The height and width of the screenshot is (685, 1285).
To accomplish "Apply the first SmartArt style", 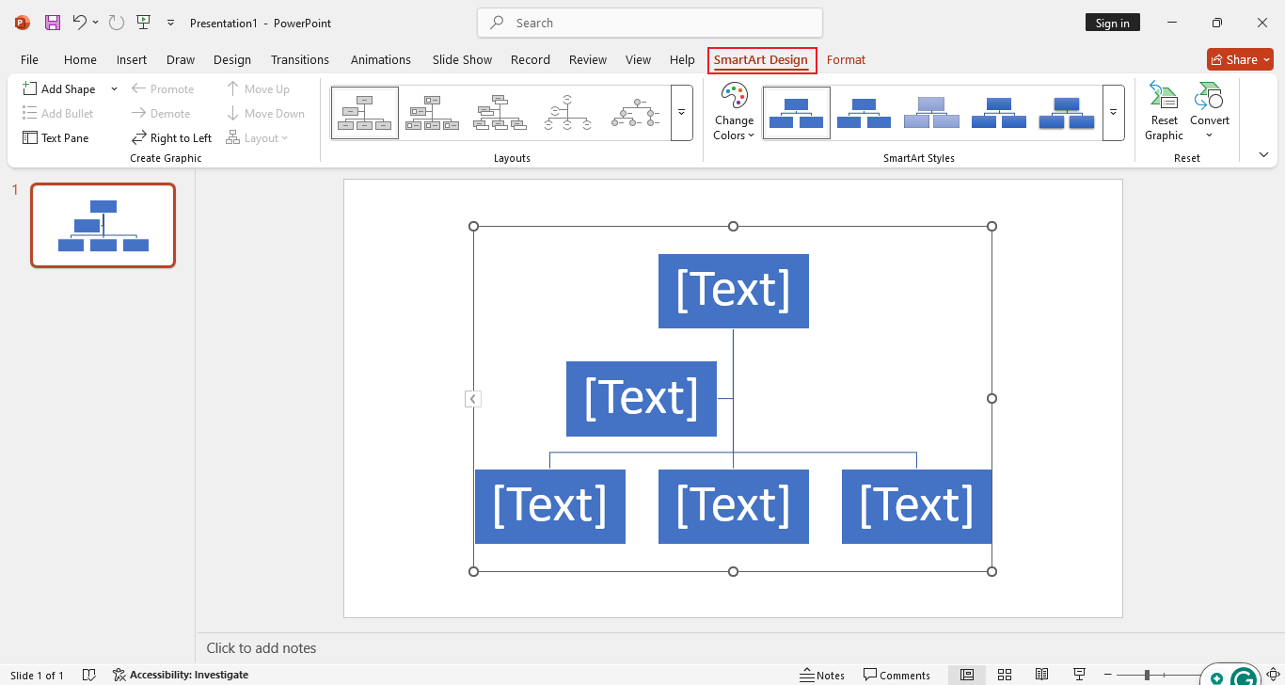I will 796,111.
